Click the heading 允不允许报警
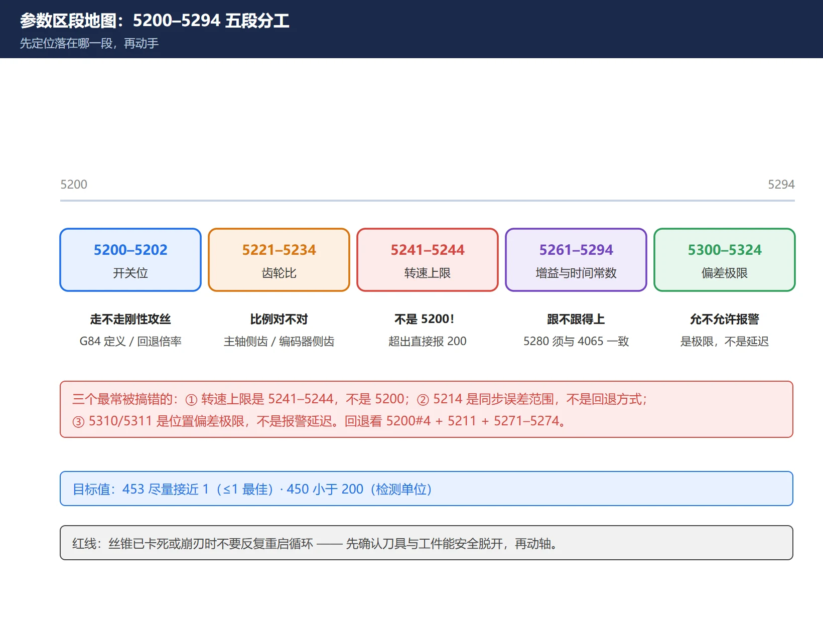Viewport: 823px width, 642px height. (x=725, y=319)
